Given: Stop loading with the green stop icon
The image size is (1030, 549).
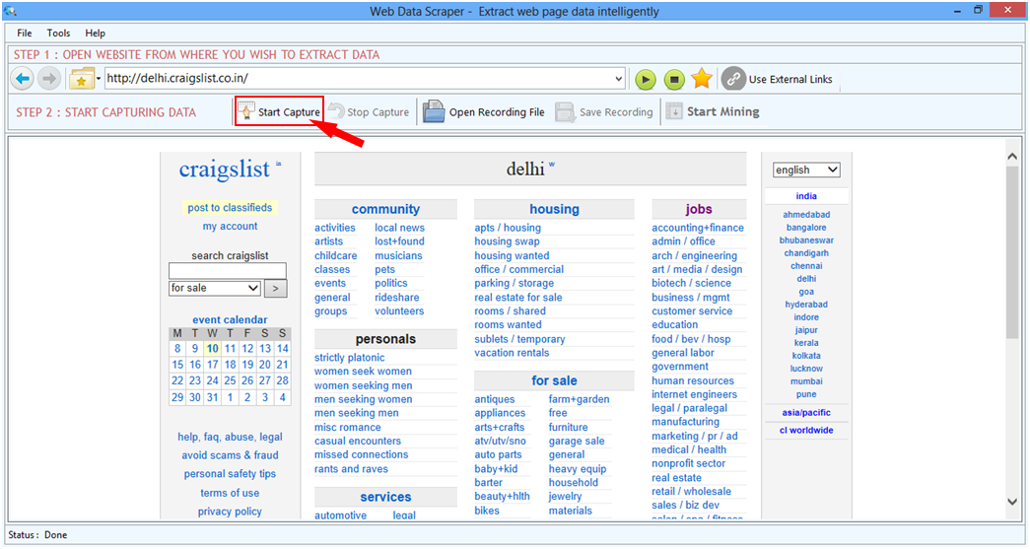Looking at the screenshot, I should (674, 80).
